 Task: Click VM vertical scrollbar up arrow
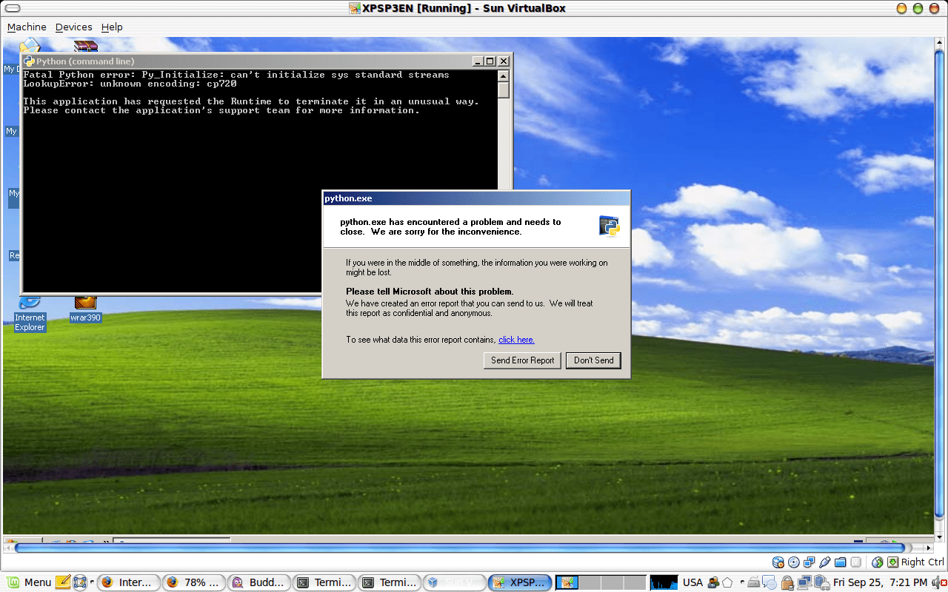(941, 43)
